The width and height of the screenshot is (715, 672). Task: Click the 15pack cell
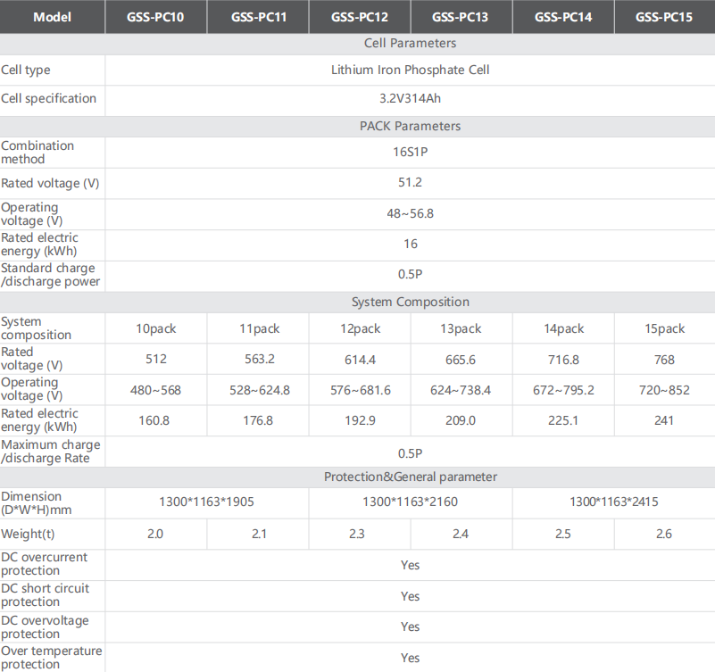pyautogui.click(x=664, y=328)
